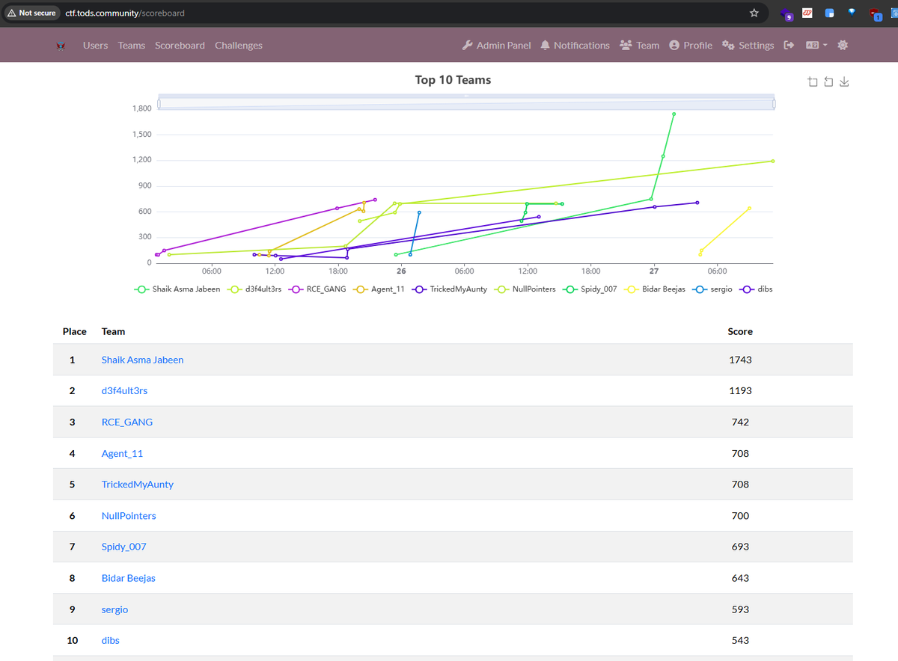Click the Score column header

tap(740, 331)
